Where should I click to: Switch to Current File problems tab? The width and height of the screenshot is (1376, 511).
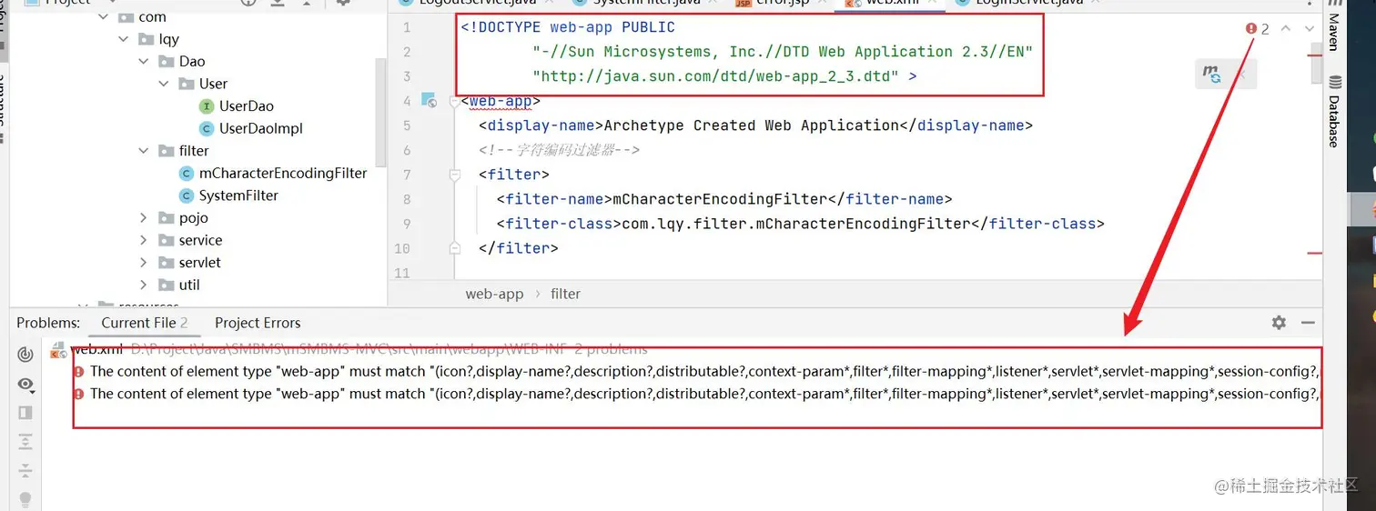point(145,323)
